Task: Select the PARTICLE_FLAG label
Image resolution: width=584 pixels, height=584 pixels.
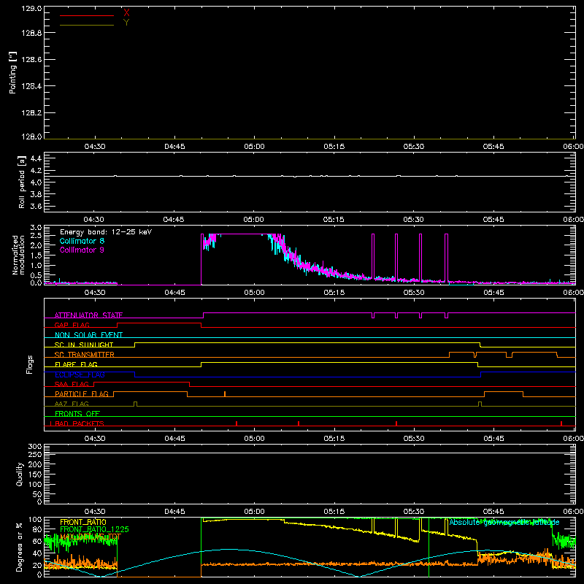Action: click(82, 393)
